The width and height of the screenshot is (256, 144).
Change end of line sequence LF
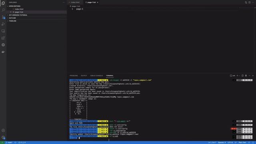point(236,142)
